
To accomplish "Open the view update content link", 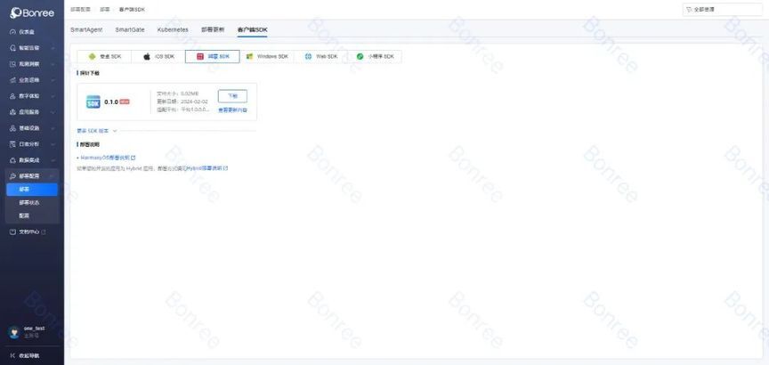I will click(232, 109).
